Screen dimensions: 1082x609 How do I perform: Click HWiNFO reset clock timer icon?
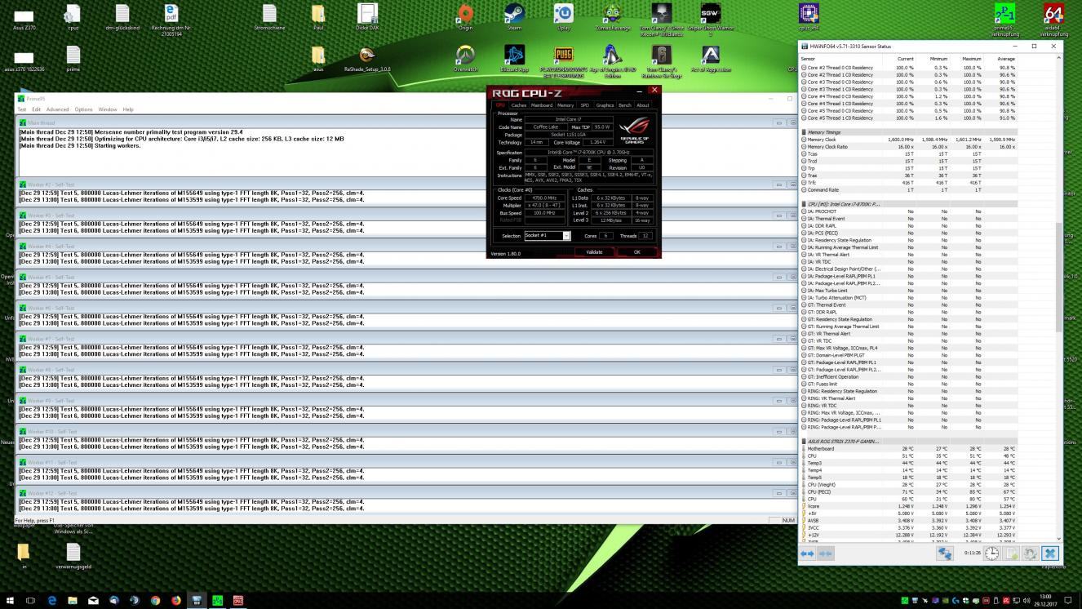pos(991,553)
